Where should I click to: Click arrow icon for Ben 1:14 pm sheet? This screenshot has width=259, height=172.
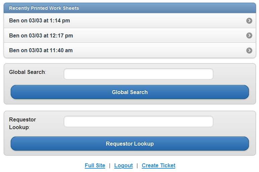(x=249, y=21)
